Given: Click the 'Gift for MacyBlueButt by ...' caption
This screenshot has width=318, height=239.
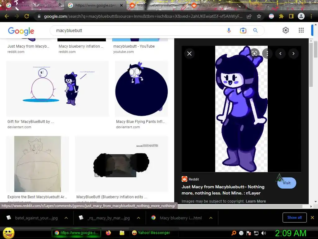Looking at the screenshot, I should pyautogui.click(x=31, y=122).
